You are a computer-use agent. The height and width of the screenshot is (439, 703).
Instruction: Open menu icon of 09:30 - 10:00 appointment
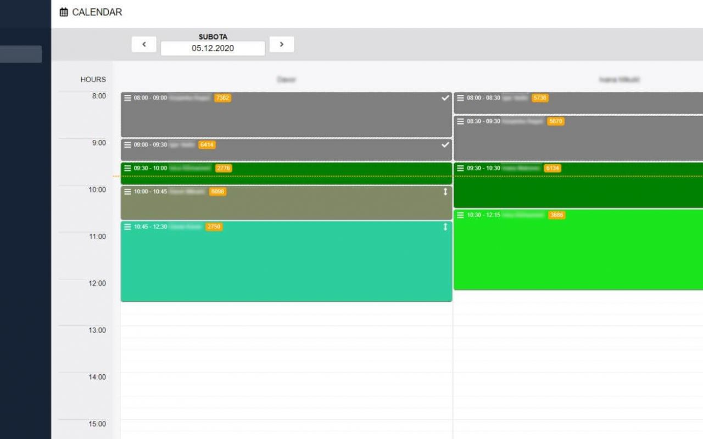[x=127, y=168]
